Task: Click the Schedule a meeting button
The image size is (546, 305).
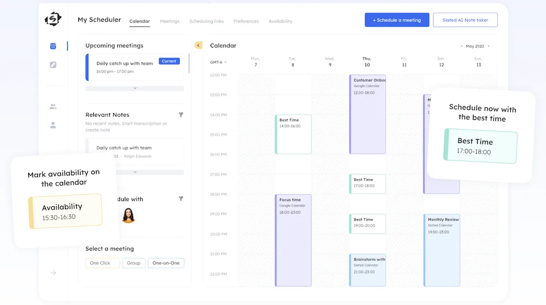Action: (x=397, y=20)
